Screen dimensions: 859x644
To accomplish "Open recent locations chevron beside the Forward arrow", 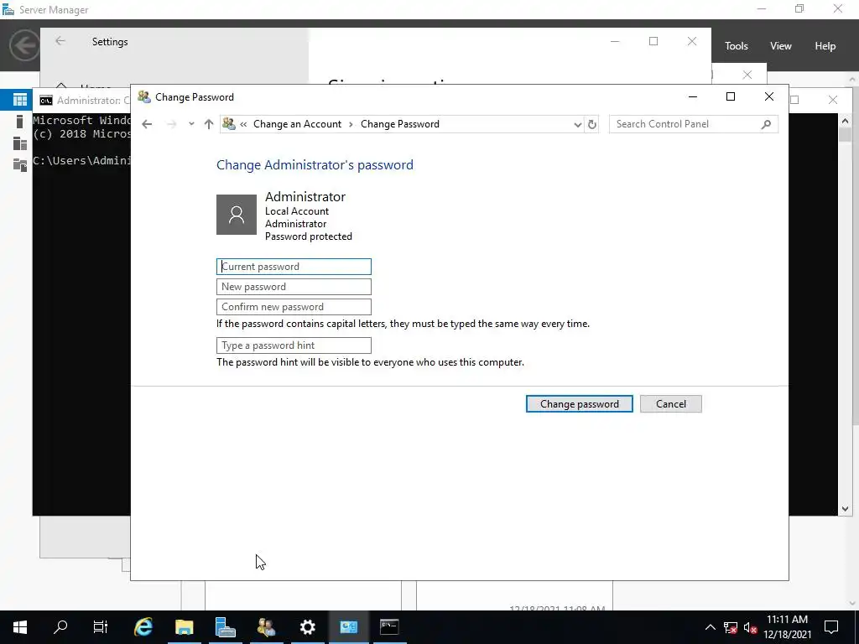I will pyautogui.click(x=191, y=124).
